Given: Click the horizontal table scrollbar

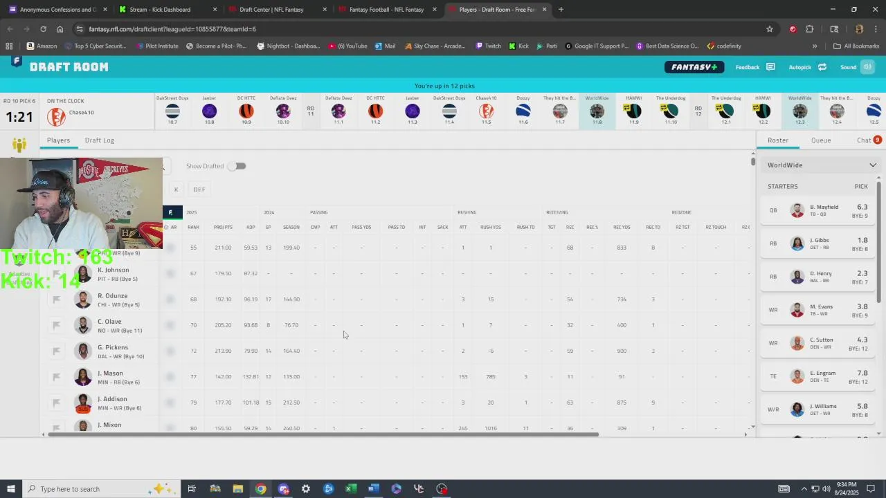Looking at the screenshot, I should (x=322, y=434).
